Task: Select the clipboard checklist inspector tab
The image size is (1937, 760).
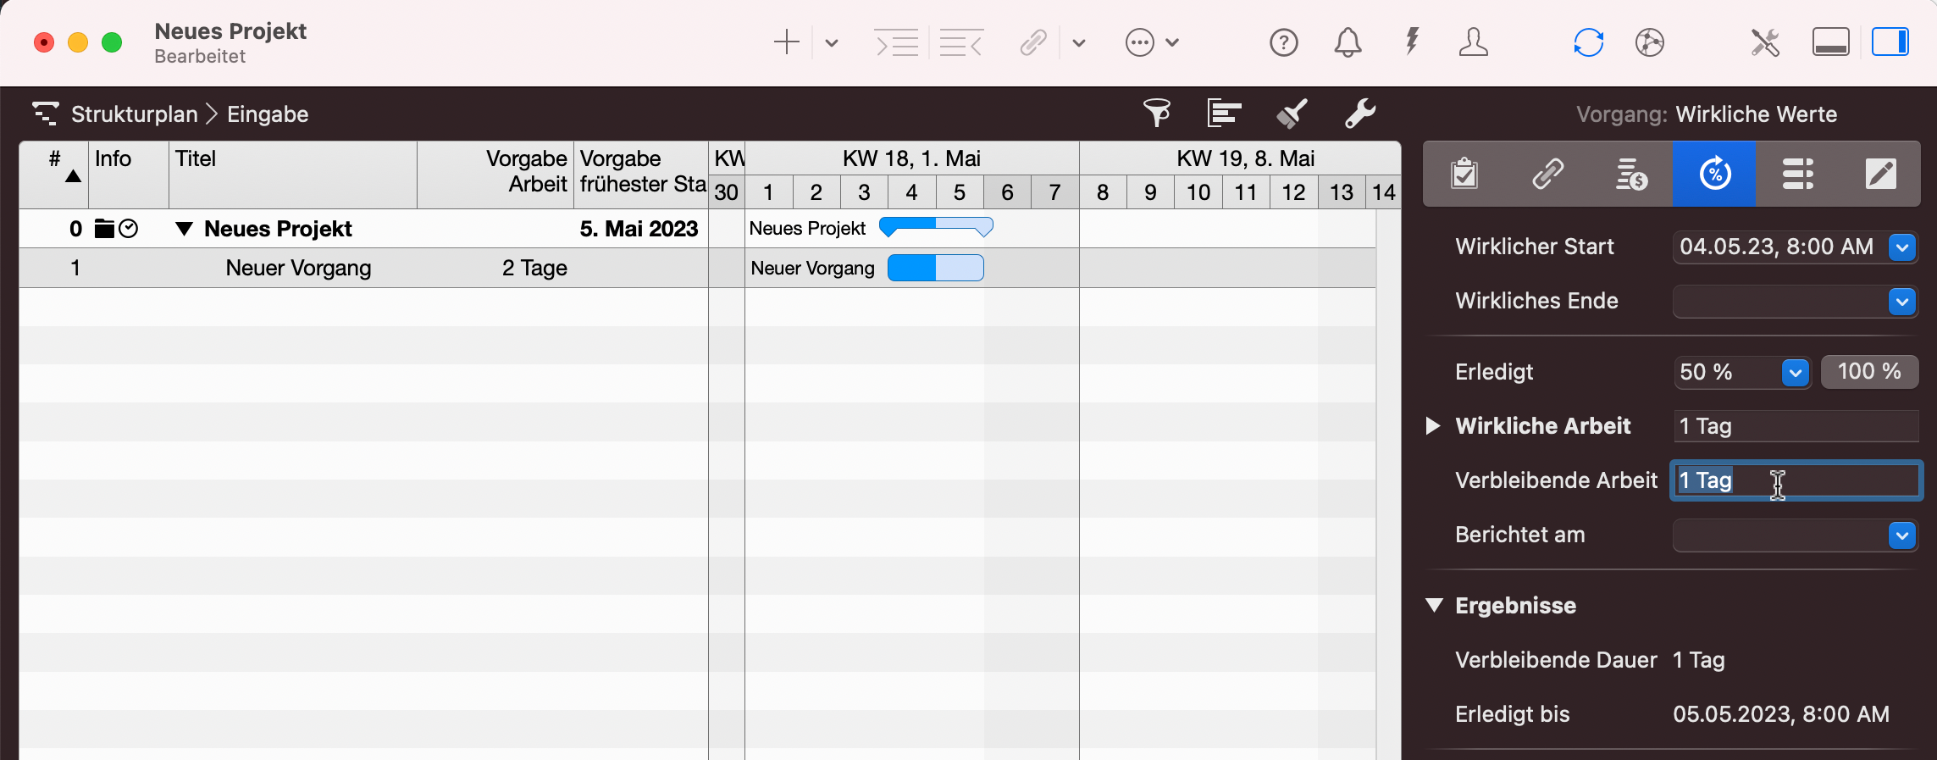Action: (x=1464, y=174)
